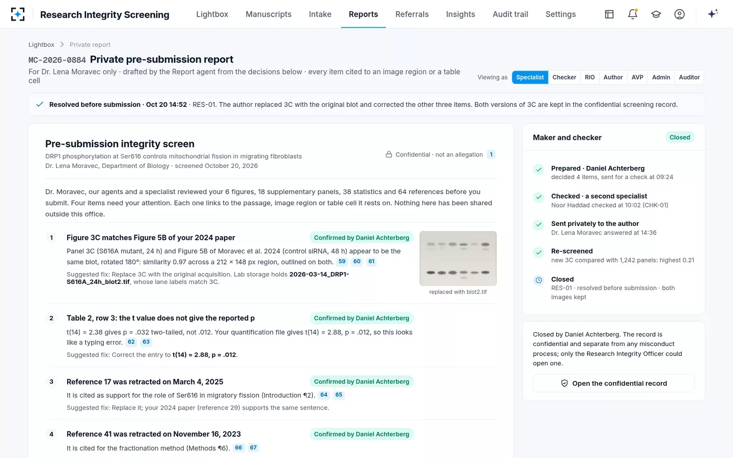Launch the sparkle AI assistant icon
733x458 pixels.
tap(713, 14)
